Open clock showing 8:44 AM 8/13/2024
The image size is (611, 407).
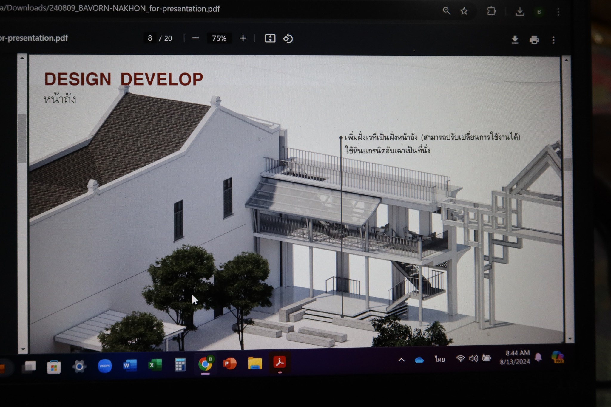pos(515,357)
